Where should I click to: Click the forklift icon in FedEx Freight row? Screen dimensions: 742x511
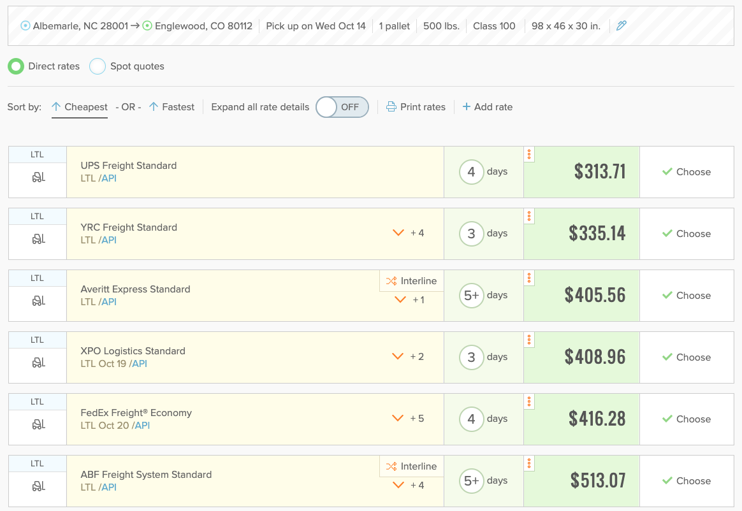[x=38, y=424]
